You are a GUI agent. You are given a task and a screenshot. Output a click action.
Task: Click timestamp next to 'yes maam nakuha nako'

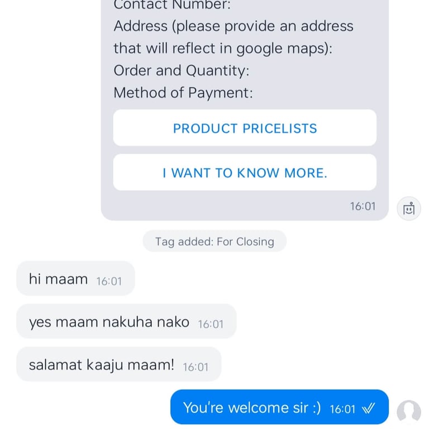(x=211, y=324)
